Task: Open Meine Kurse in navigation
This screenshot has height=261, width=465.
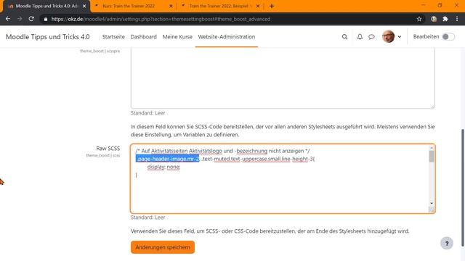Action: point(177,37)
